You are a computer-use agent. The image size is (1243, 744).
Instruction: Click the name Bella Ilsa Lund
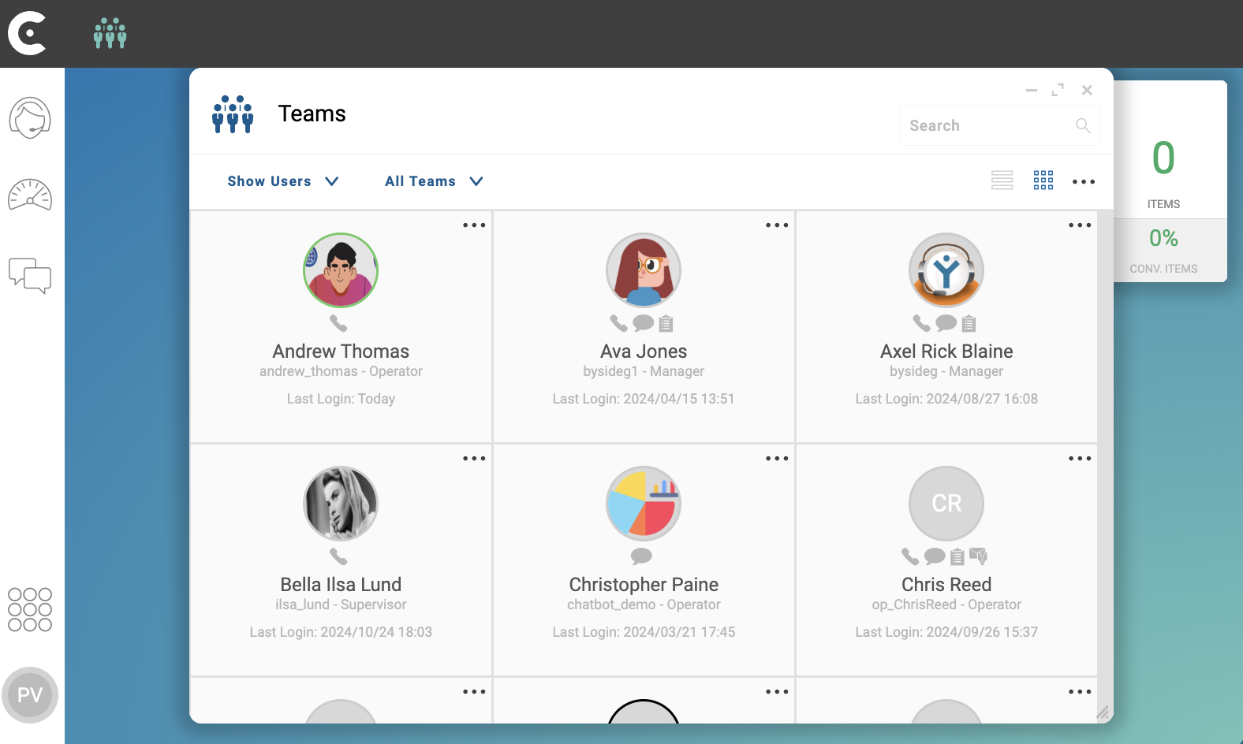pos(341,585)
